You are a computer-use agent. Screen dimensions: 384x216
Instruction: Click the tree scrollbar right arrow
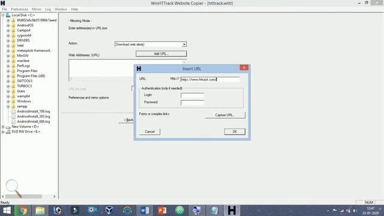point(55,196)
